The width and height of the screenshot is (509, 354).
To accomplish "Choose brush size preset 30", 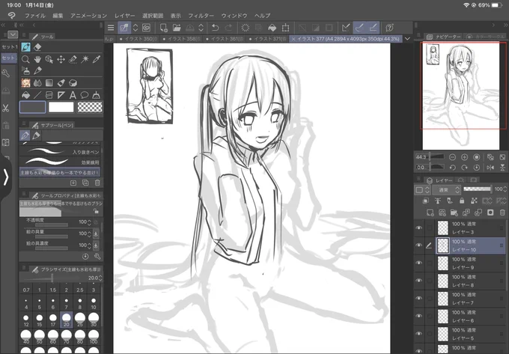I will 94,320.
